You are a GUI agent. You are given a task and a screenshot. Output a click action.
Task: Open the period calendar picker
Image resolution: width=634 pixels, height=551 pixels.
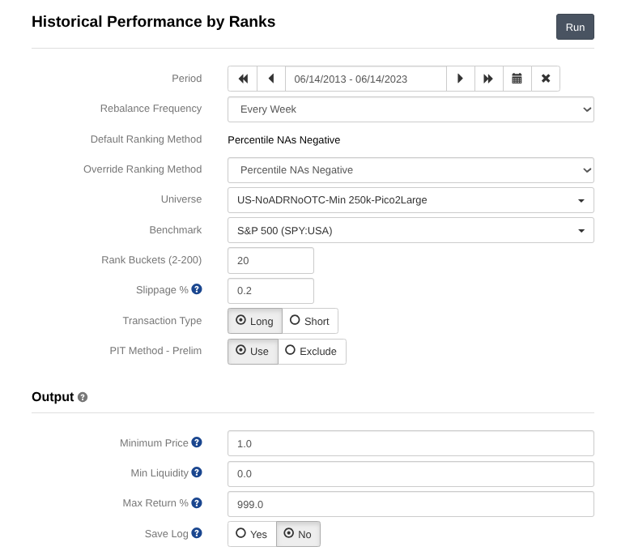coord(517,79)
